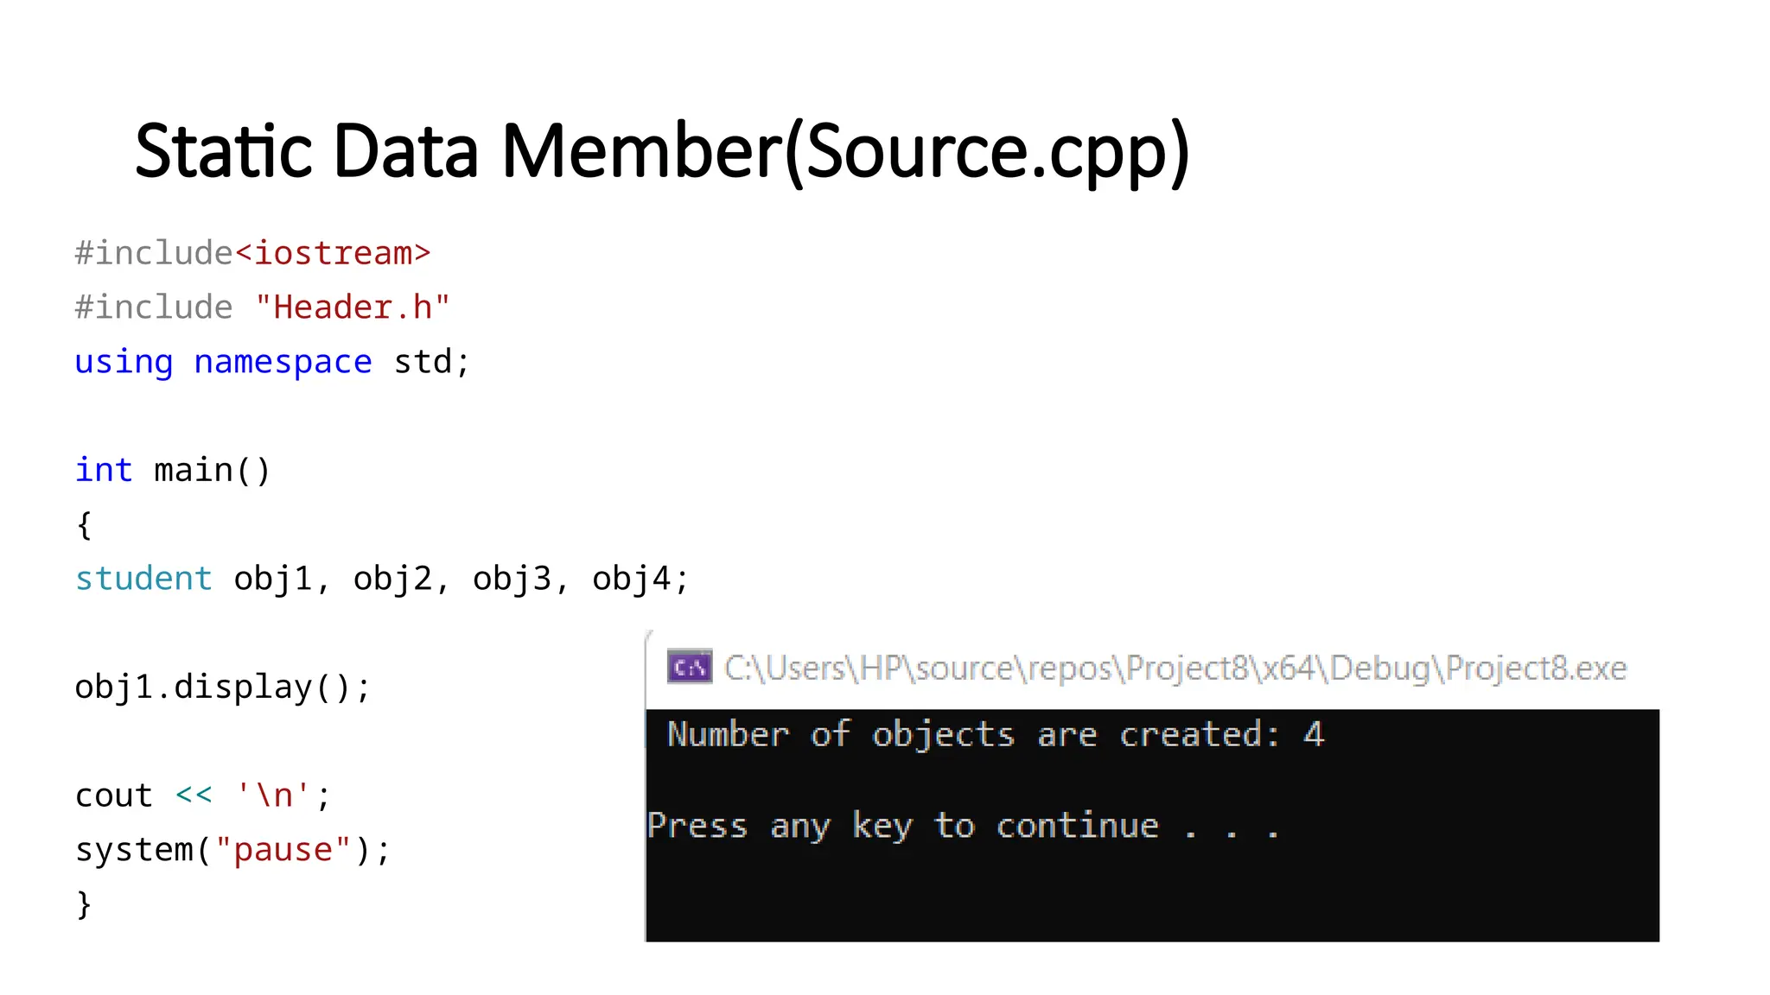Click the obj2 variable name
1770x995 pixels.
[392, 579]
